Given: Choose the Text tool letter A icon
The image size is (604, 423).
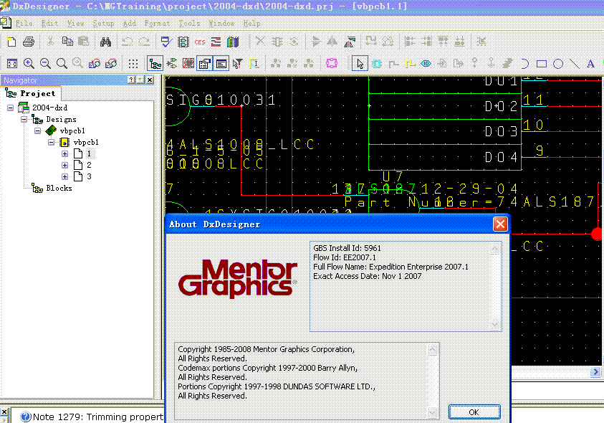Looking at the screenshot, I should [590, 63].
